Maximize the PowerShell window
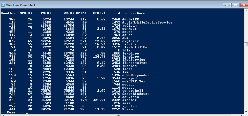The image size is (248, 116). pyautogui.click(x=235, y=5)
